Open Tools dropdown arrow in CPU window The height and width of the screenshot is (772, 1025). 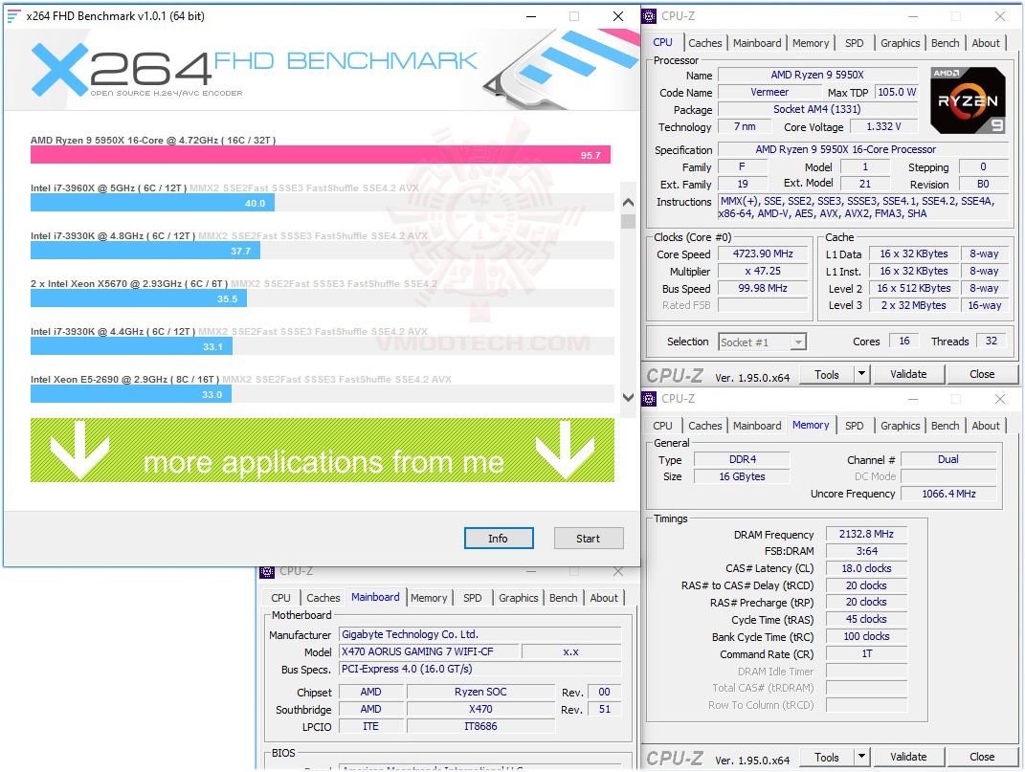861,374
